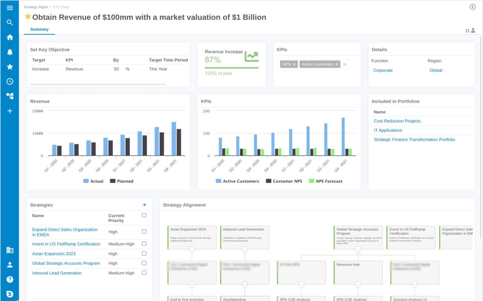The height and width of the screenshot is (301, 483).
Task: Open the strategy hierarchy sidebar icon
Action: pos(10,96)
